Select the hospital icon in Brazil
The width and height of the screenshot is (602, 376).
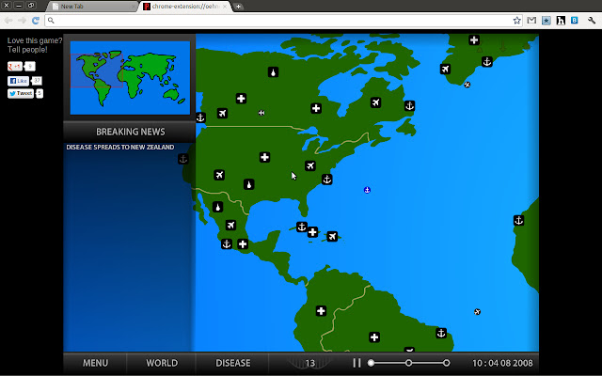[374, 337]
